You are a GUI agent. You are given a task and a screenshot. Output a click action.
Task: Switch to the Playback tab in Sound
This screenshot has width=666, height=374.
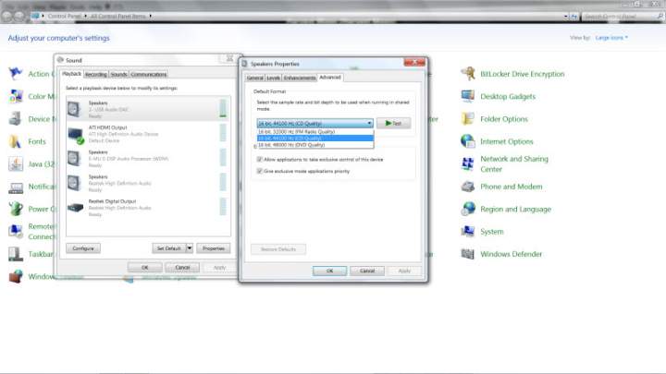point(71,74)
